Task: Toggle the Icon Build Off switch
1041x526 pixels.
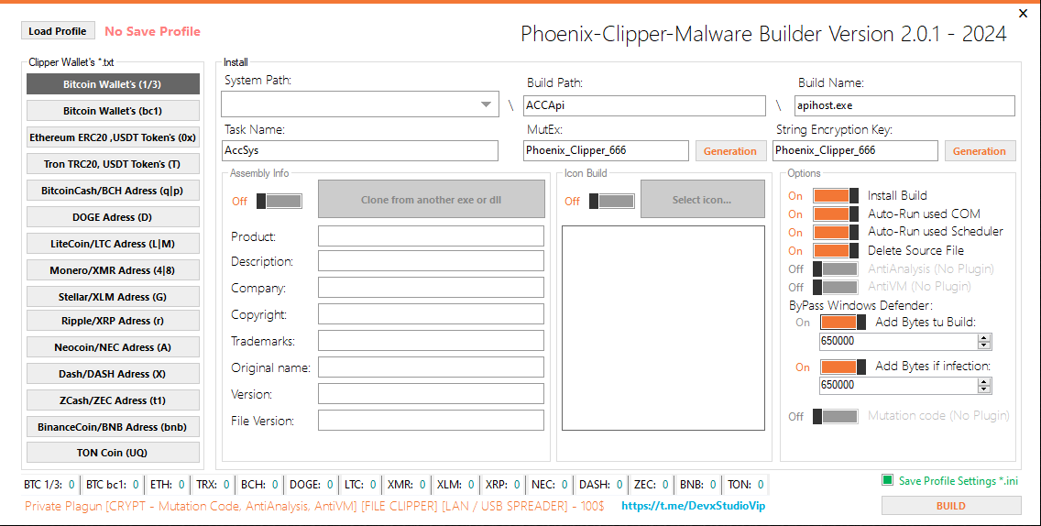Action: [612, 202]
